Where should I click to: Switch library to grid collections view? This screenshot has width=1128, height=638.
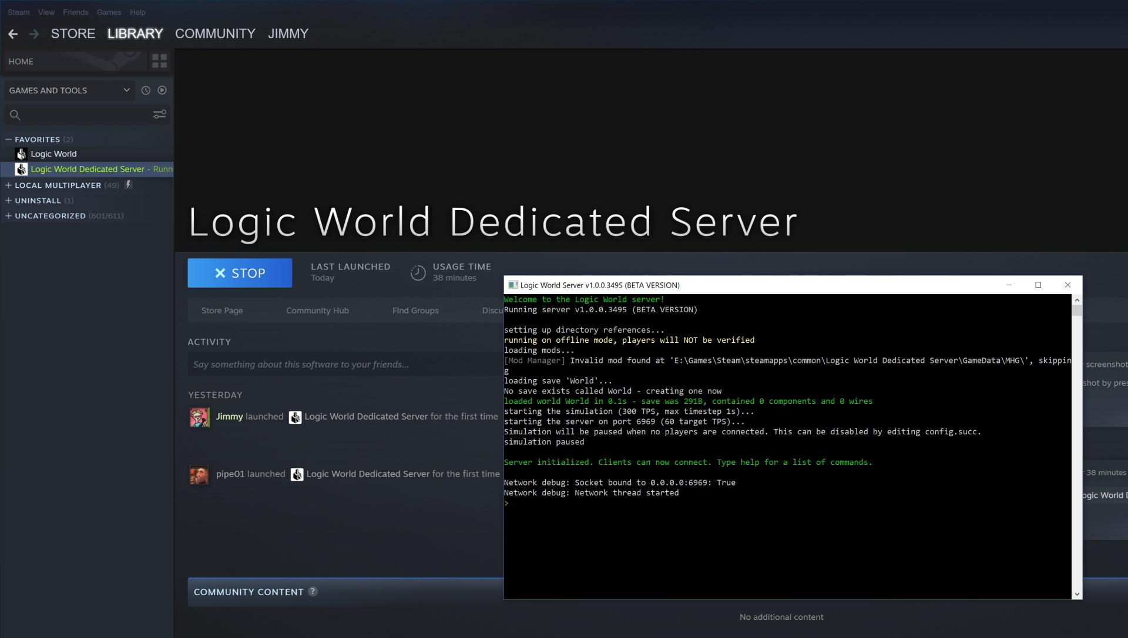click(159, 61)
